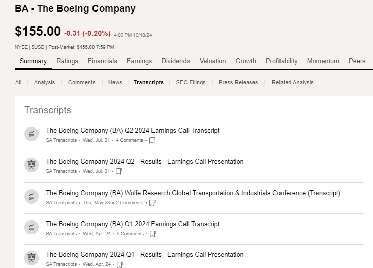Filter by Comments

coord(82,82)
